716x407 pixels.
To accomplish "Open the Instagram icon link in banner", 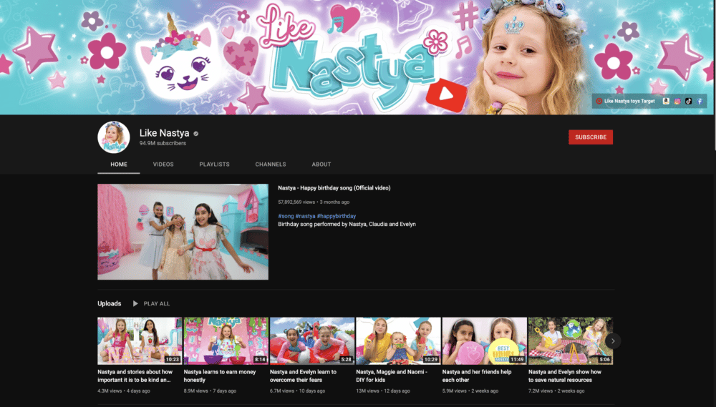I will point(677,102).
